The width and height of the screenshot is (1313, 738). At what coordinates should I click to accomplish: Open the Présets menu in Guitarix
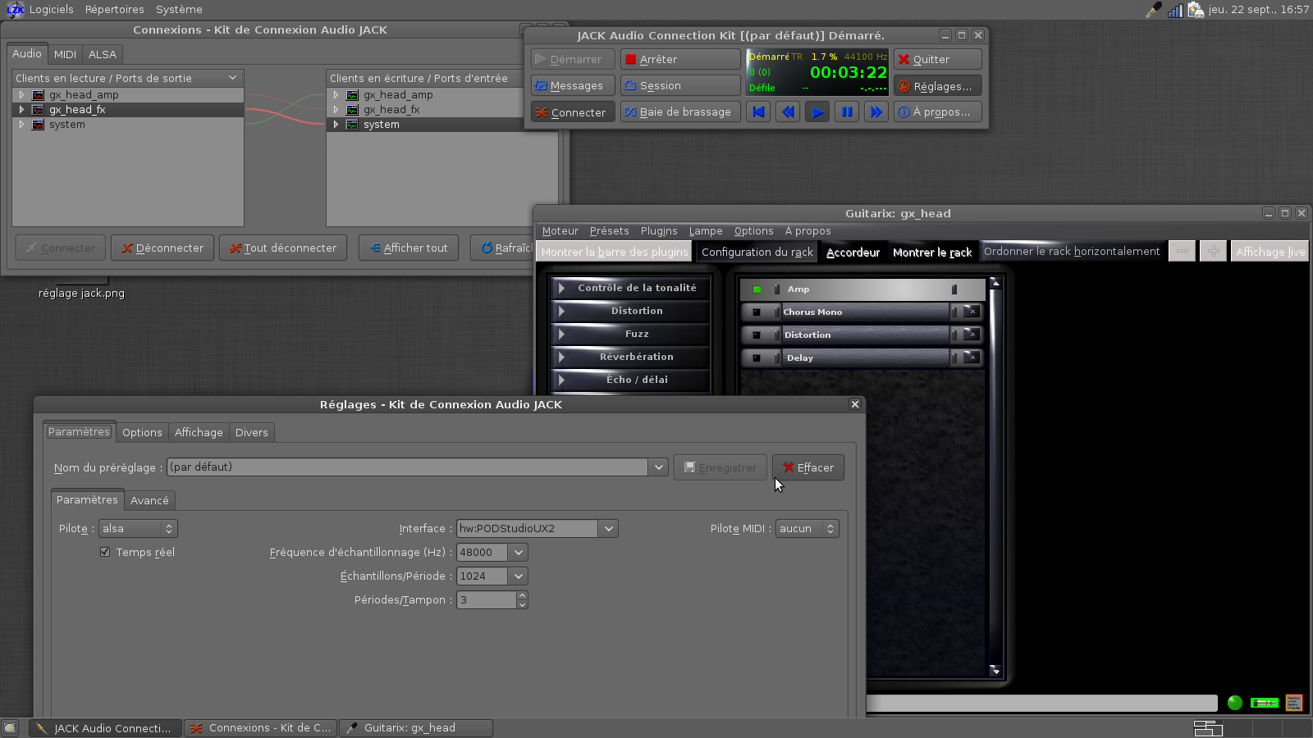click(x=609, y=231)
